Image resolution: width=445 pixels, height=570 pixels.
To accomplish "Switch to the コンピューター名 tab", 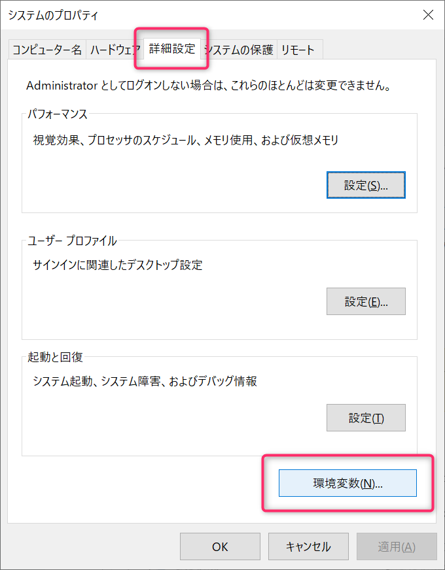I will (47, 50).
